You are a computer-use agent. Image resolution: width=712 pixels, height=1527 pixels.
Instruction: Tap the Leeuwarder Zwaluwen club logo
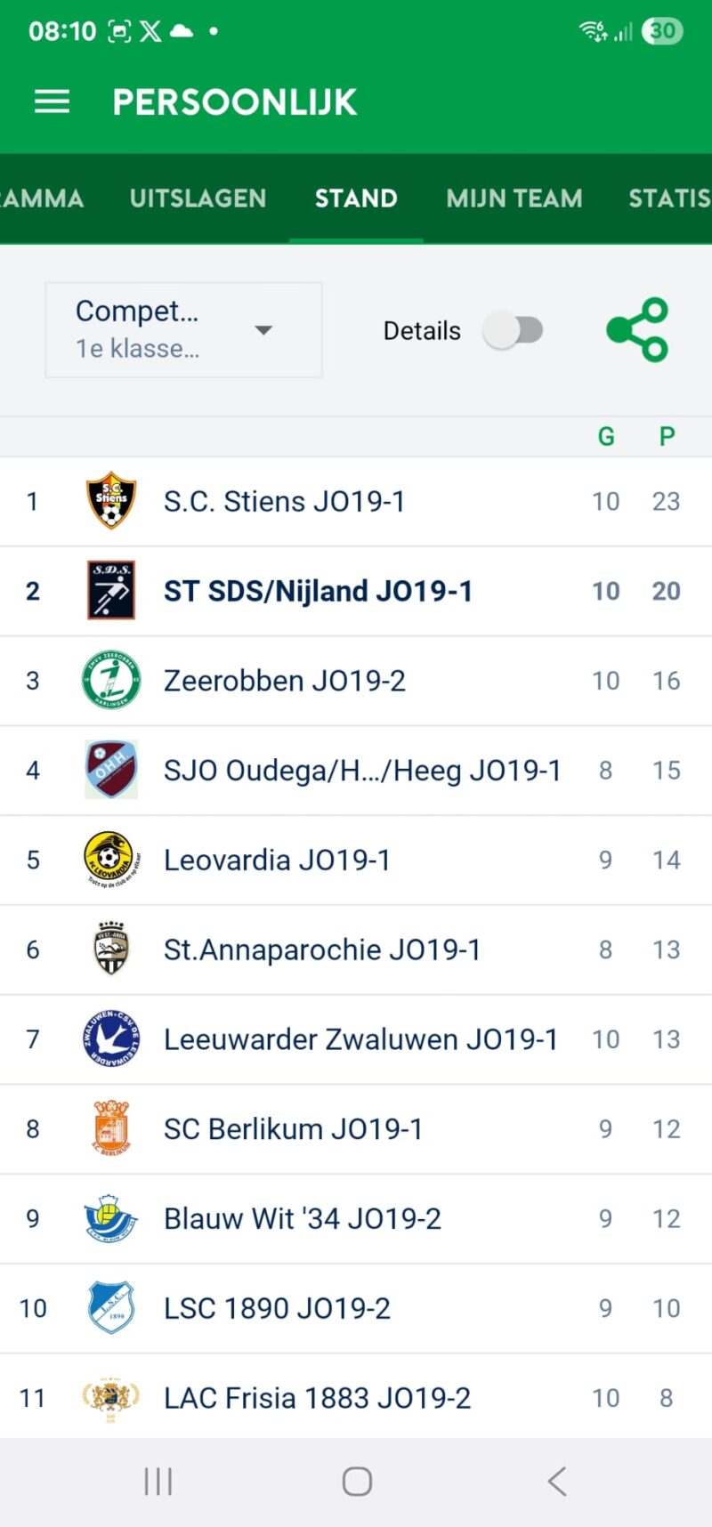click(111, 1038)
